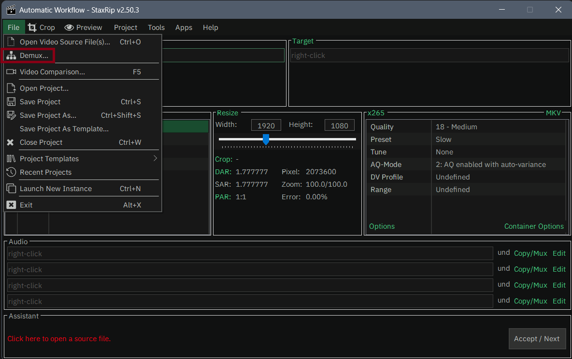This screenshot has height=359, width=572.
Task: Click the Video Comparison camera icon
Action: click(11, 72)
